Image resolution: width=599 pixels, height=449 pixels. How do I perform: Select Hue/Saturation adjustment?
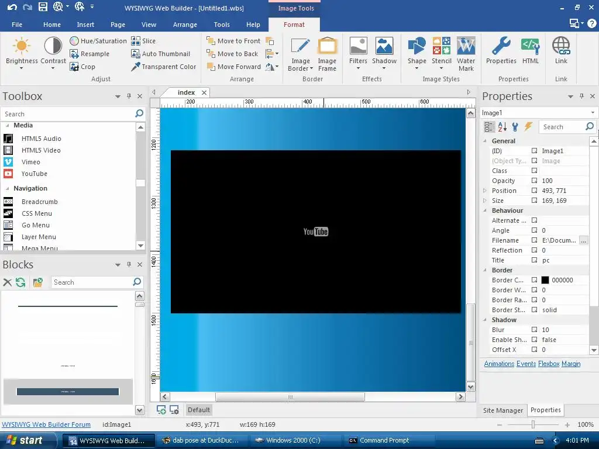pos(98,41)
